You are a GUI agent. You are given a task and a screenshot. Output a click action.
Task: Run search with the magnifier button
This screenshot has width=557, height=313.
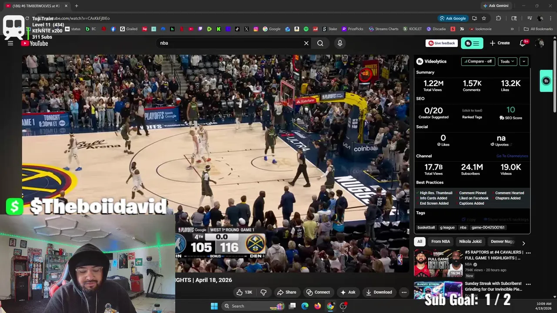(x=320, y=43)
